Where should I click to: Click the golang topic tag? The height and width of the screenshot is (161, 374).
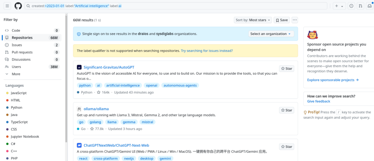pos(95,122)
